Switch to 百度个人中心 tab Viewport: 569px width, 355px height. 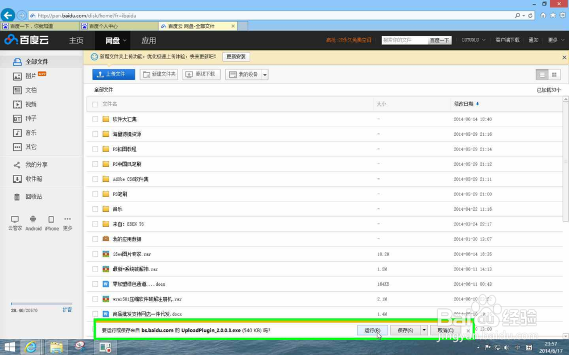[119, 26]
